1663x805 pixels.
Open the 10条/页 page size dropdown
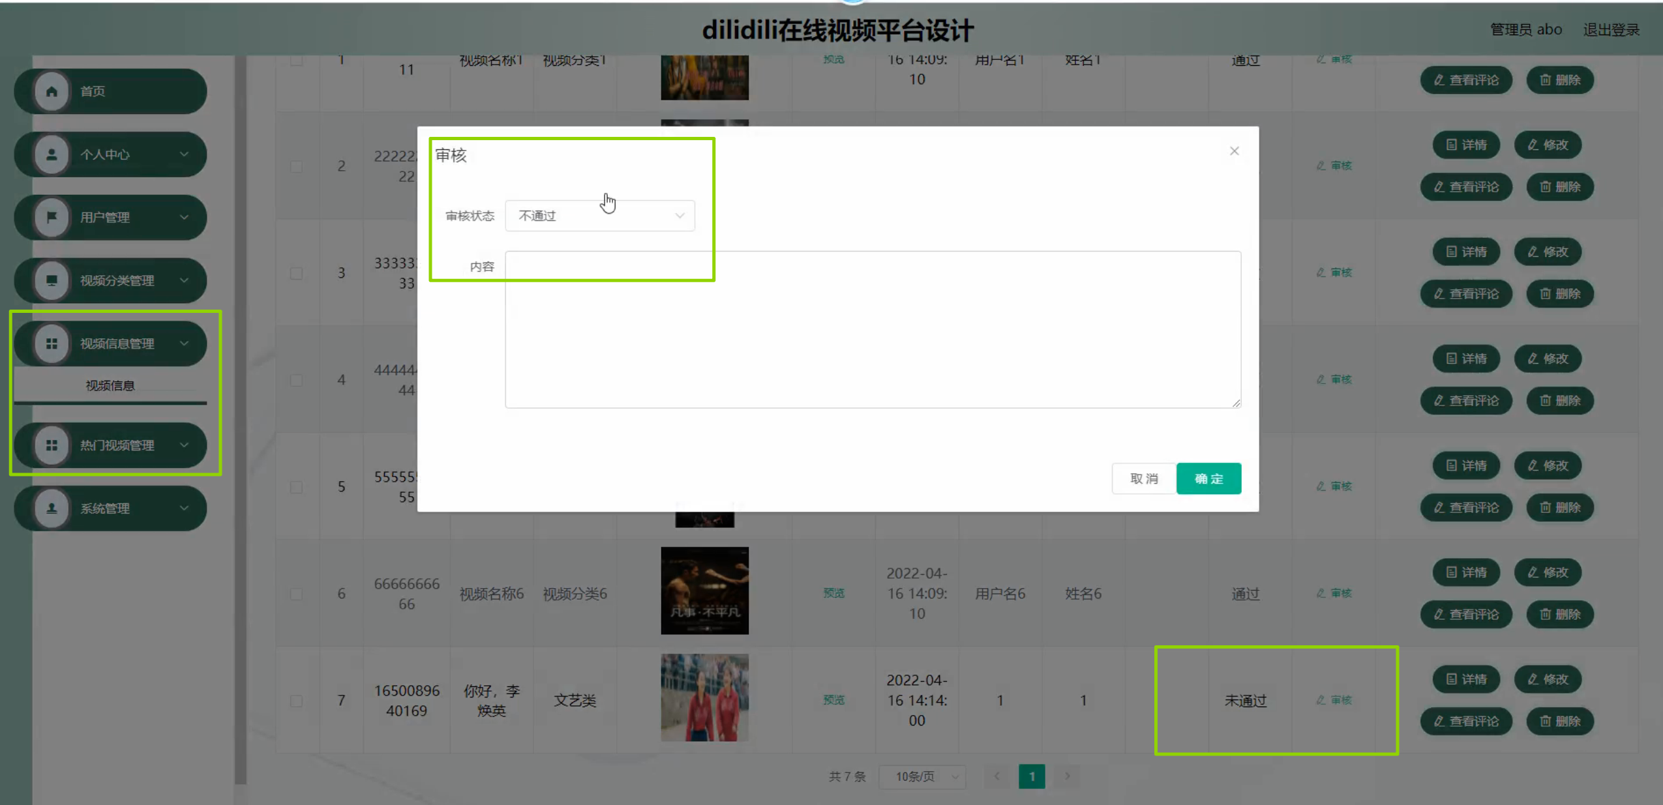point(921,776)
